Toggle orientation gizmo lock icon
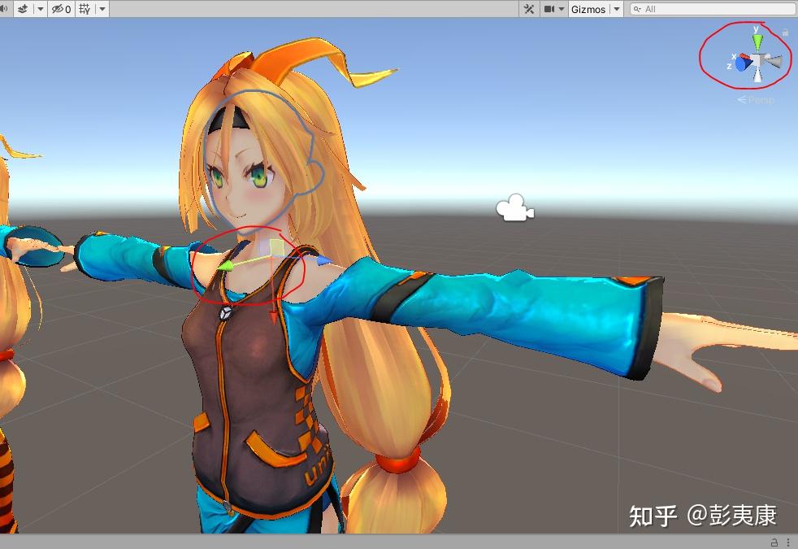798x549 pixels. [785, 32]
